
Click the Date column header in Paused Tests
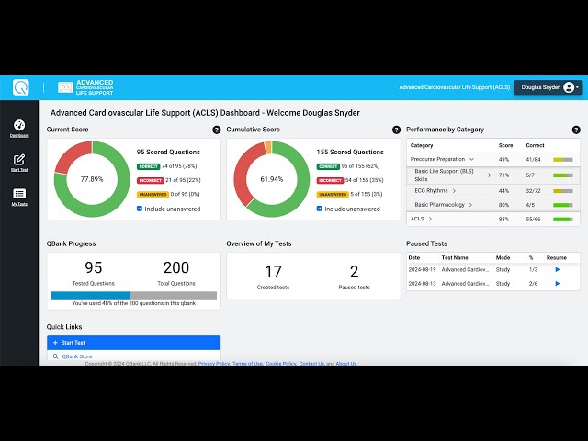click(414, 257)
